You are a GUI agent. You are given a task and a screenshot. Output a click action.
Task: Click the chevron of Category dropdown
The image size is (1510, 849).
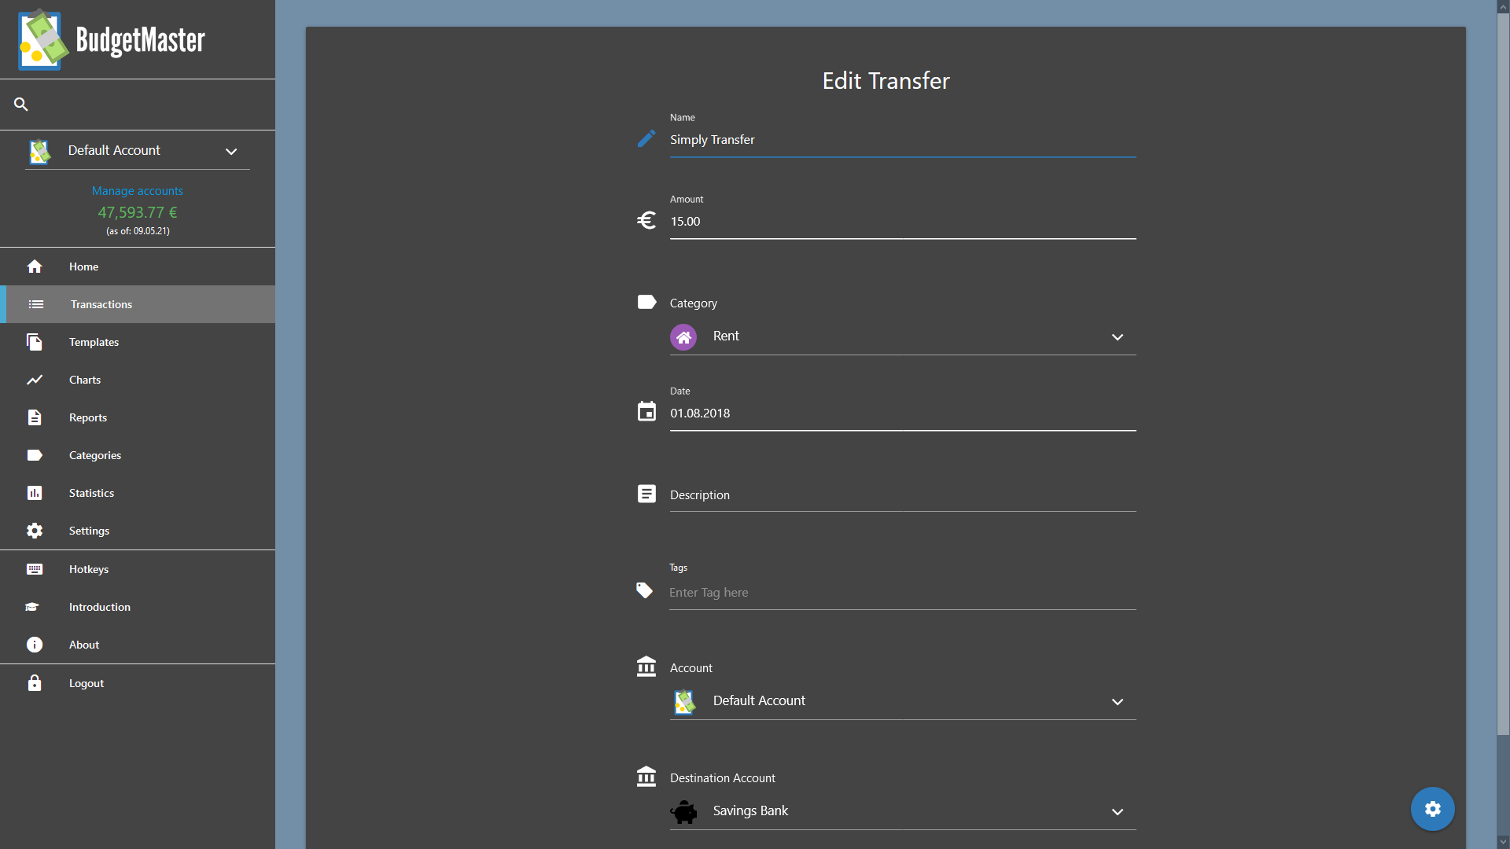(x=1118, y=337)
